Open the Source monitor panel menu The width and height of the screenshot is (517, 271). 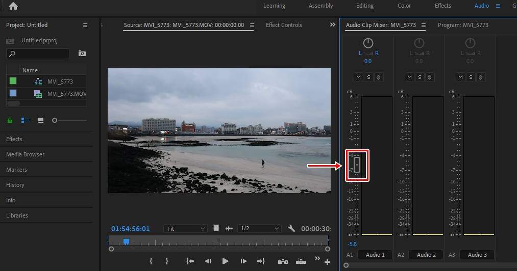click(252, 25)
